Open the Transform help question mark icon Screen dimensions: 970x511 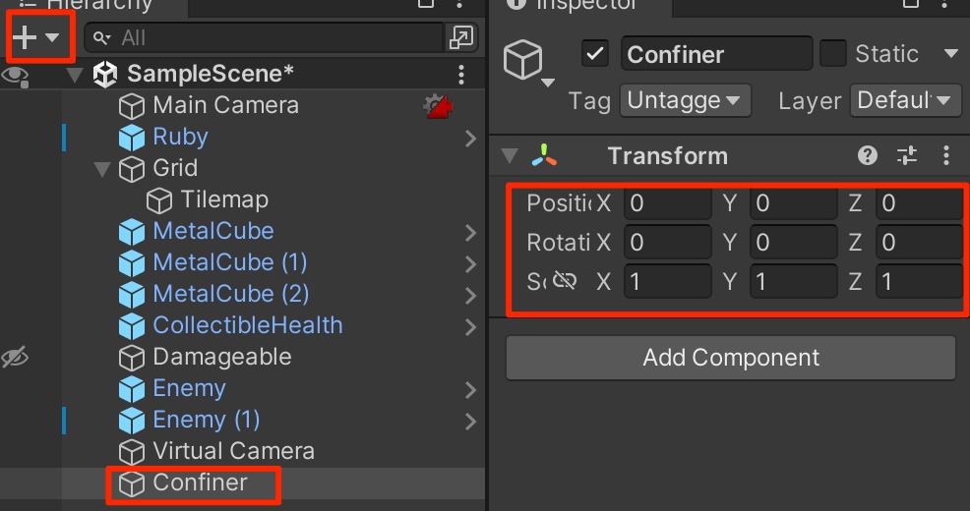868,155
